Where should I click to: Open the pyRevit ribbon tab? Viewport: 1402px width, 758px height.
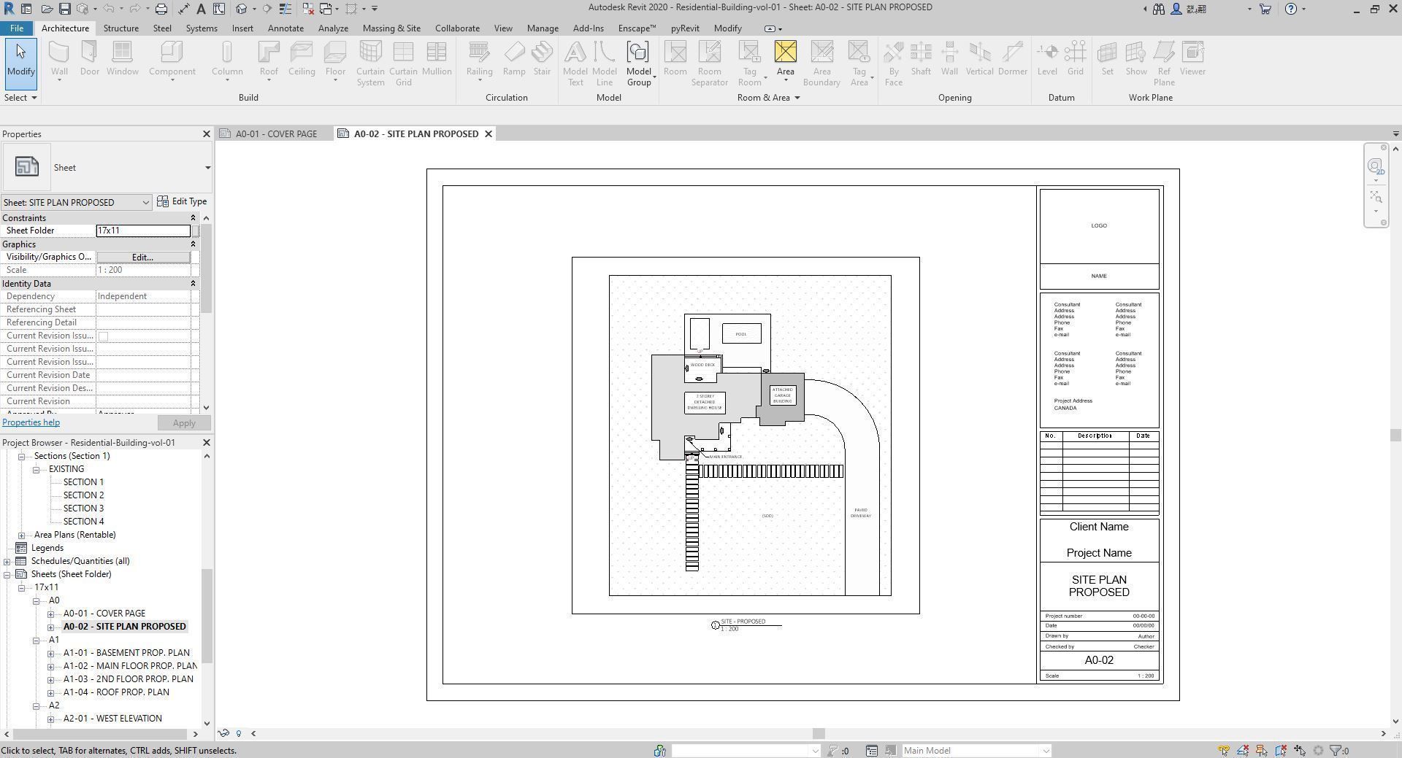tap(684, 28)
